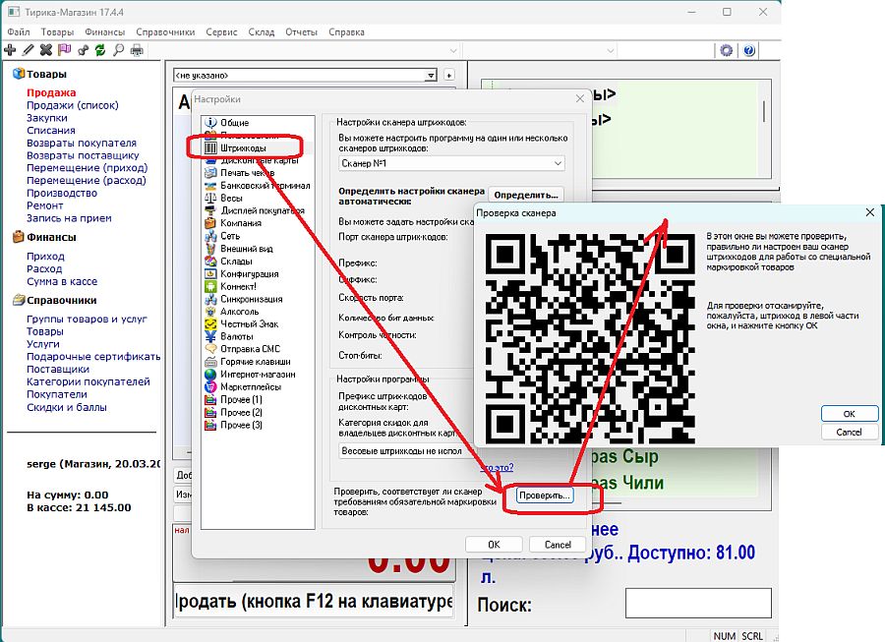Open Закупки in the left sidebar
885x642 pixels.
tap(47, 118)
